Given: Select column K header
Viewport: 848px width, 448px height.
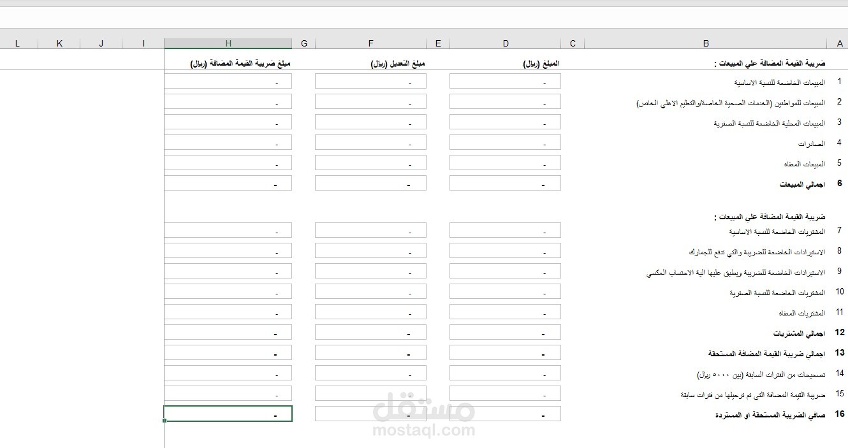Looking at the screenshot, I should point(59,43).
